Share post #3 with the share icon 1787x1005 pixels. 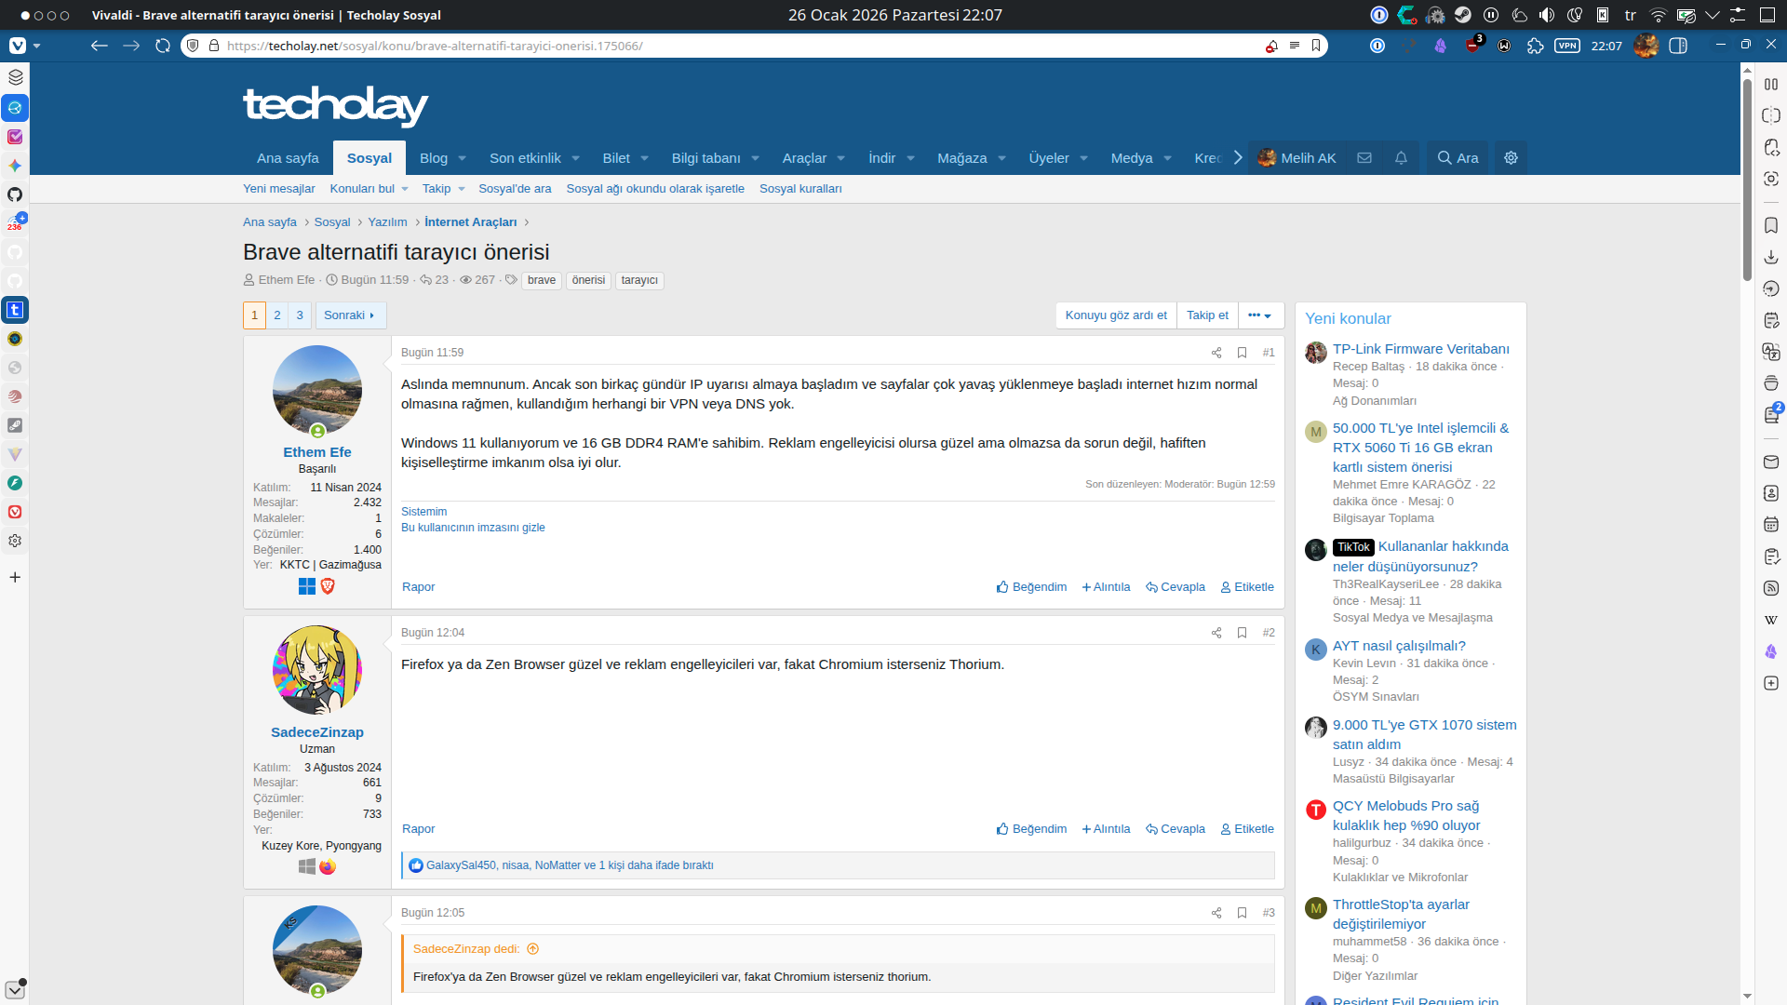pos(1216,913)
